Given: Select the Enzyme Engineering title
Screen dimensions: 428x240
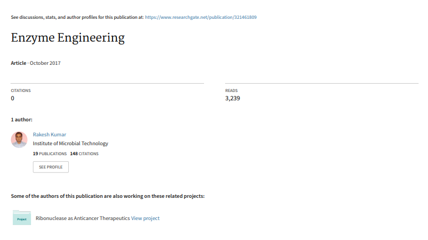Looking at the screenshot, I should (x=68, y=38).
